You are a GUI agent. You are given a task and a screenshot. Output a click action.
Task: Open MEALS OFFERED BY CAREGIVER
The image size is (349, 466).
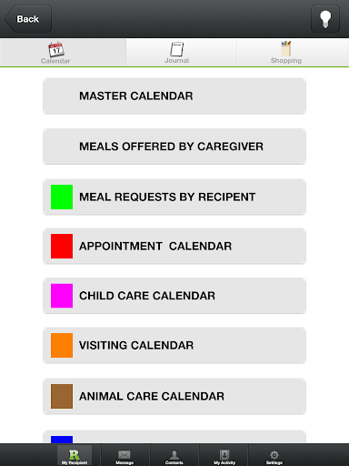coord(174,147)
